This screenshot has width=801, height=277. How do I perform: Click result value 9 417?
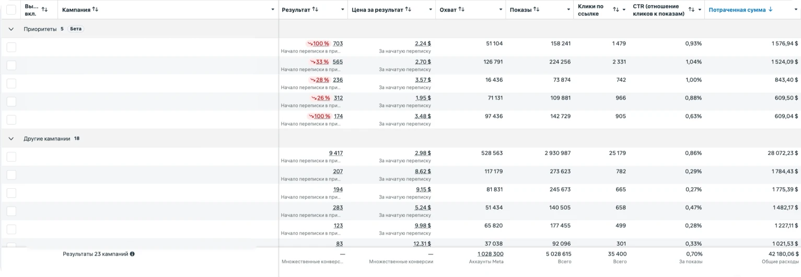pos(336,153)
